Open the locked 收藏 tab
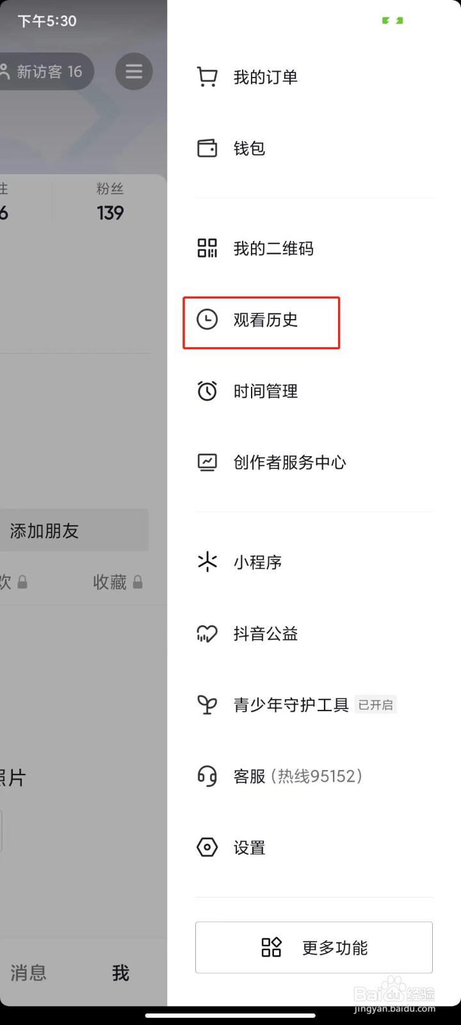 click(x=118, y=582)
